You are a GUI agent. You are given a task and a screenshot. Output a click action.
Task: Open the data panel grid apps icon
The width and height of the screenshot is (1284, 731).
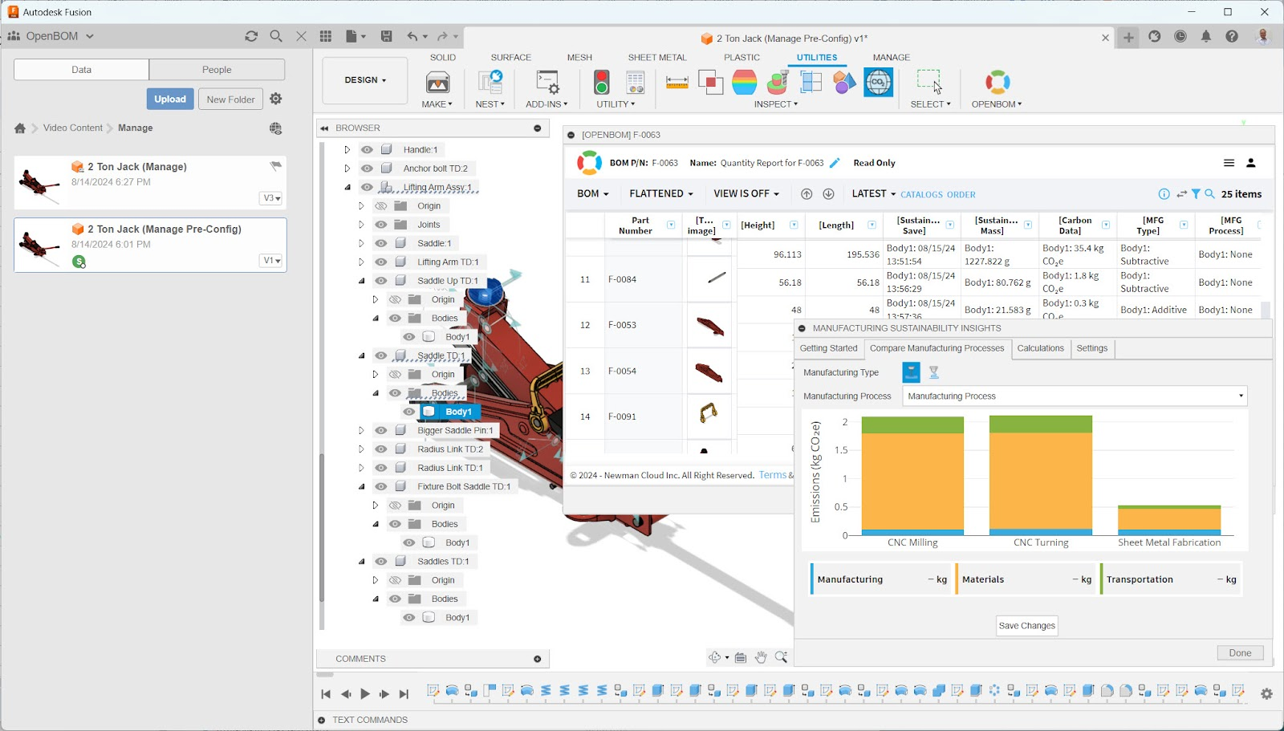326,36
